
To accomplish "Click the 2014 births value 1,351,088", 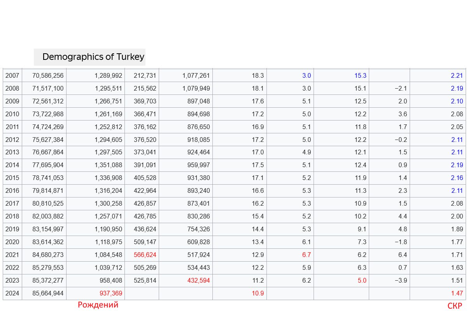I will 108,165.
